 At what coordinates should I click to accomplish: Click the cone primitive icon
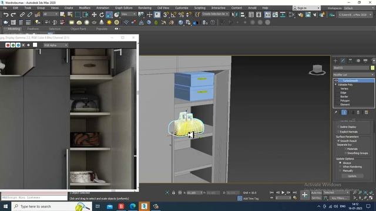click(102, 22)
